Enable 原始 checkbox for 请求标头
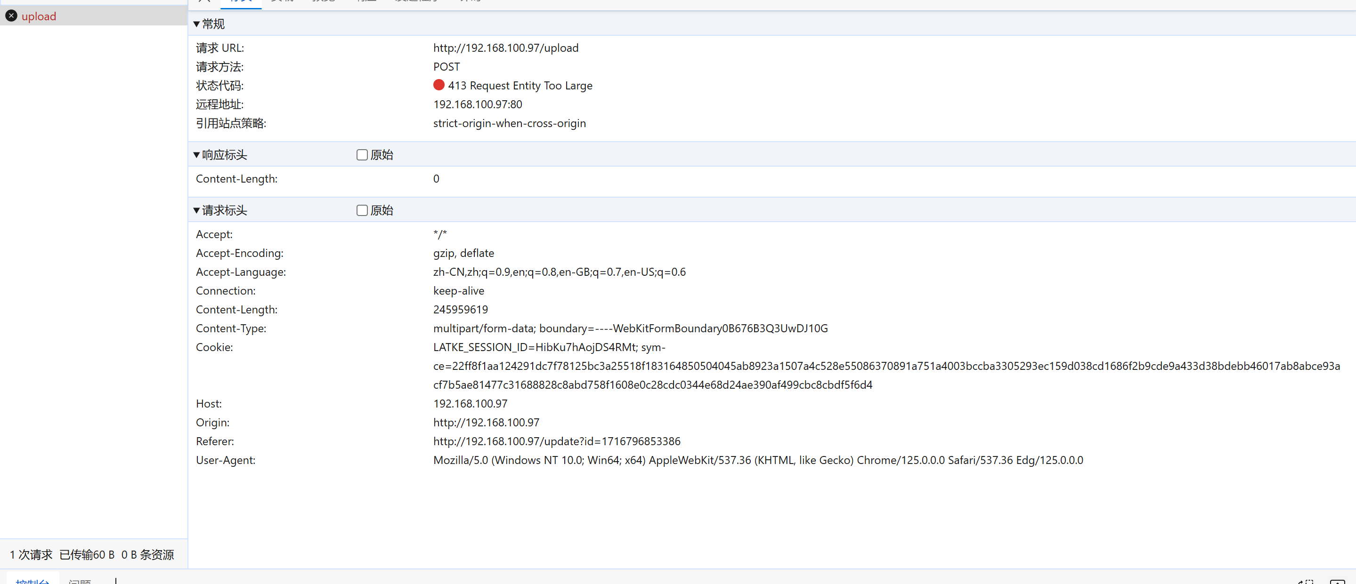 click(x=362, y=210)
